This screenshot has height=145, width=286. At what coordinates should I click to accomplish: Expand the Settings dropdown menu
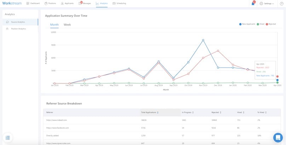coord(267,4)
